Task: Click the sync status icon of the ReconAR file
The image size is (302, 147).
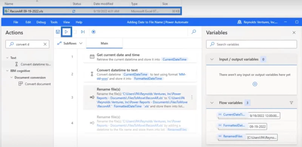Action: point(74,11)
